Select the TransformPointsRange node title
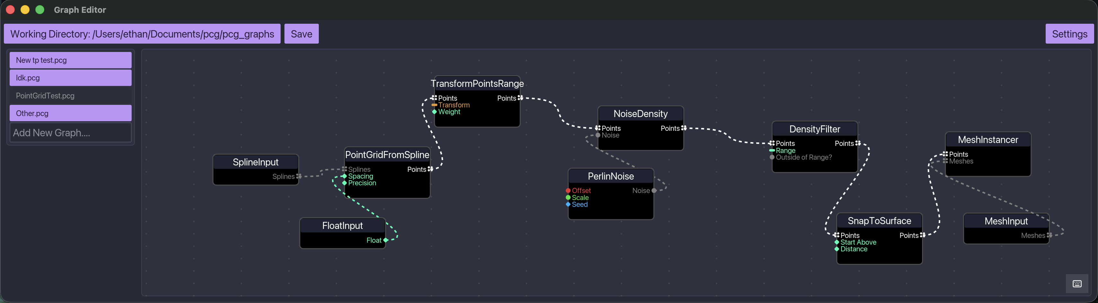This screenshot has width=1098, height=303. coord(477,83)
